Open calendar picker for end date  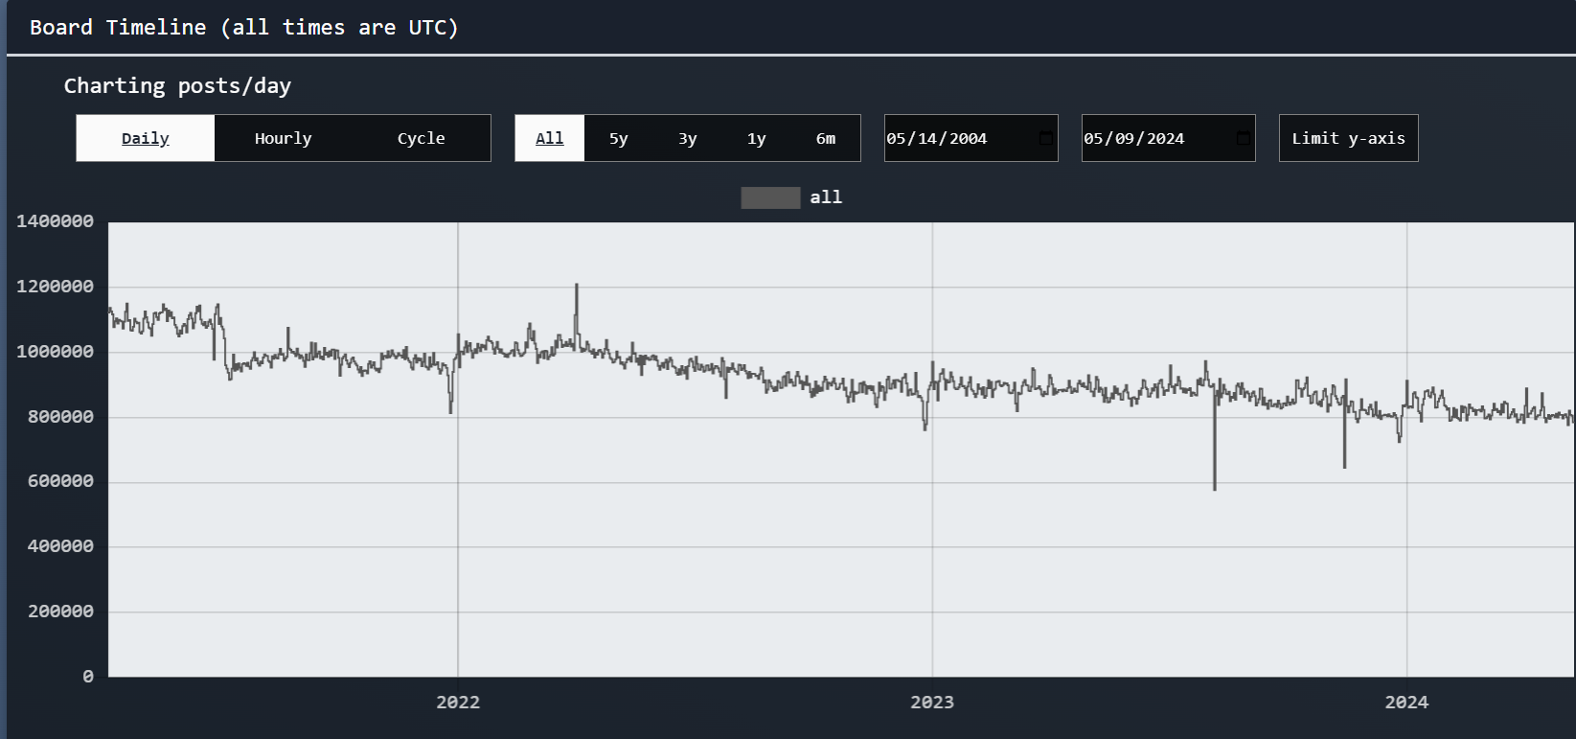(x=1244, y=138)
